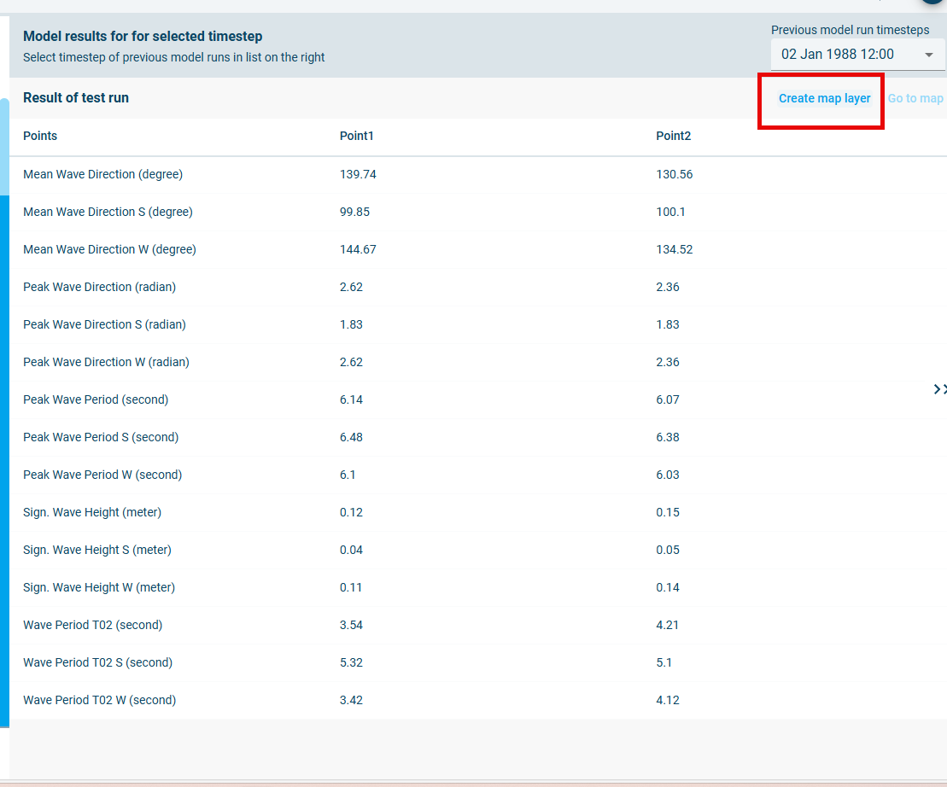Image resolution: width=947 pixels, height=787 pixels.
Task: Expand the side panel with double chevron
Action: [x=940, y=389]
